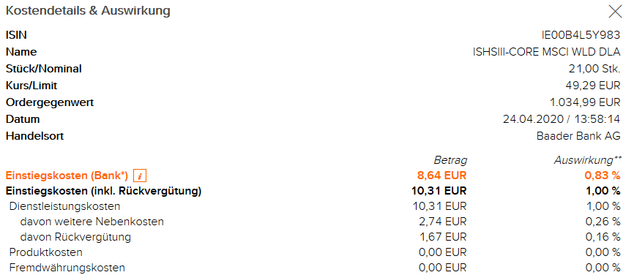Click the fund name ISHSIII-CORE MSCI WLD DLA
Image resolution: width=634 pixels, height=275 pixels.
tap(546, 52)
